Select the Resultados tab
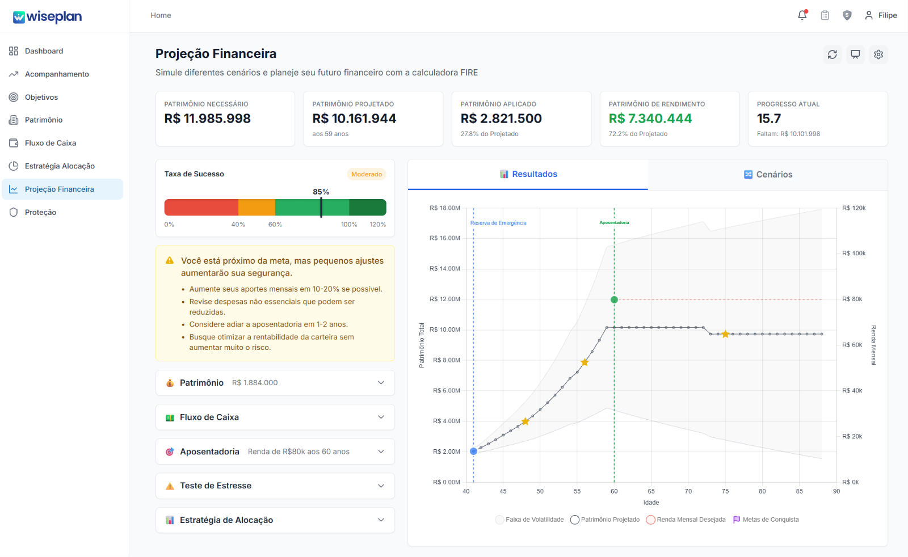This screenshot has height=557, width=908. click(x=528, y=174)
